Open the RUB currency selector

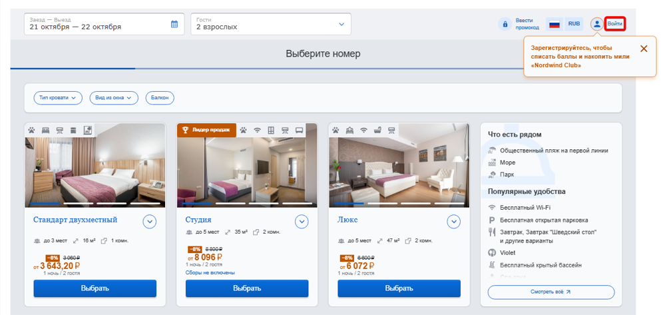click(x=574, y=24)
